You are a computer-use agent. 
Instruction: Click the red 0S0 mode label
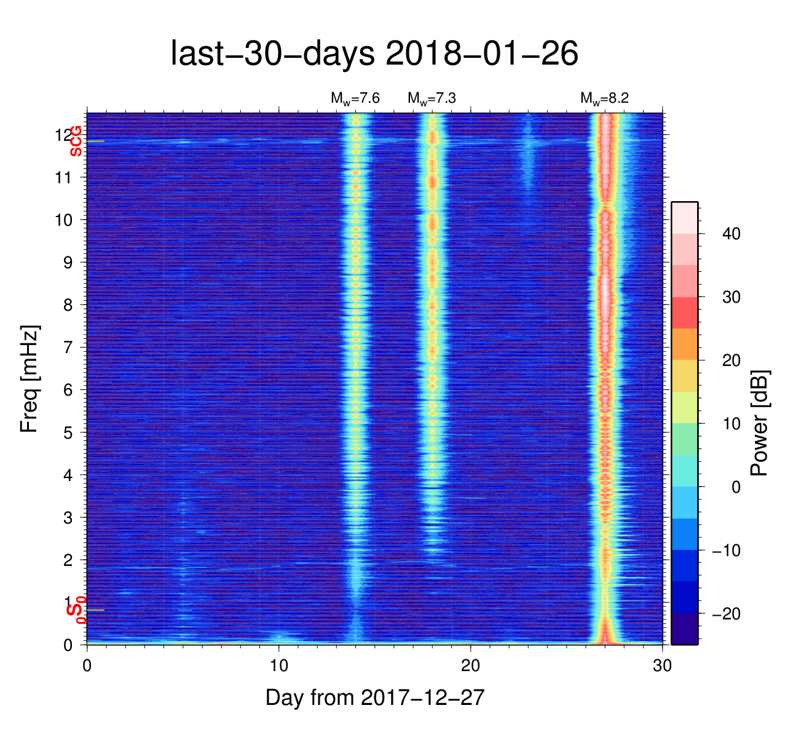point(76,610)
